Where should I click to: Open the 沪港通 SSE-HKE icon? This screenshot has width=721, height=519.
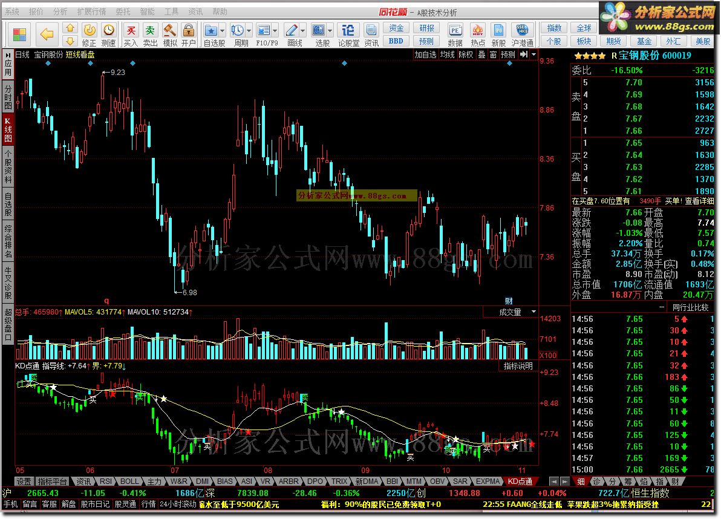pyautogui.click(x=522, y=35)
